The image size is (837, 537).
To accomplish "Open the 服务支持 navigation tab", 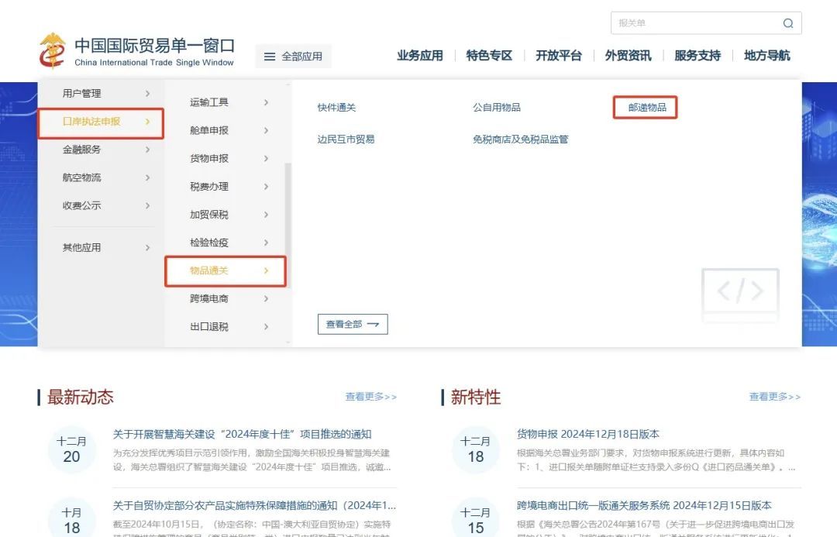I will 697,56.
